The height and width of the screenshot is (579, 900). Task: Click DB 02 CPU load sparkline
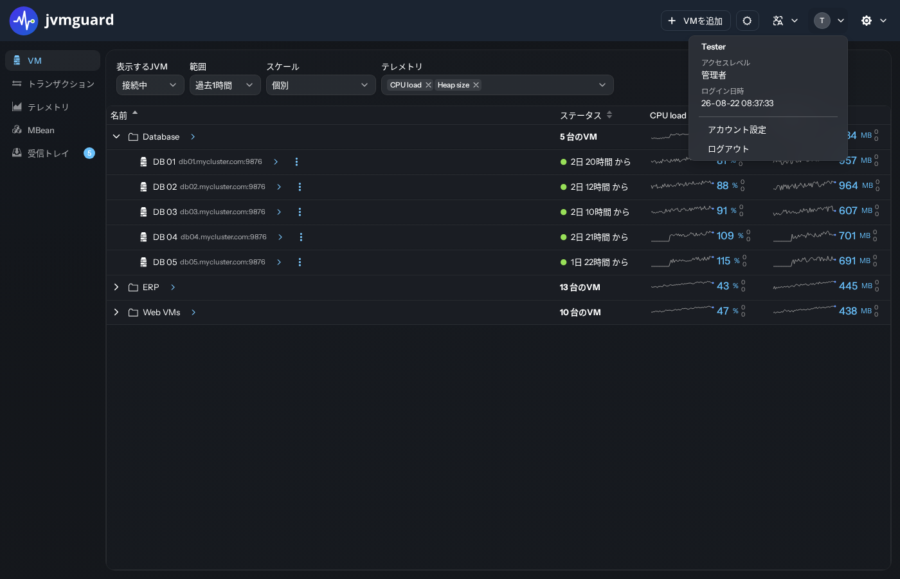pyautogui.click(x=682, y=185)
